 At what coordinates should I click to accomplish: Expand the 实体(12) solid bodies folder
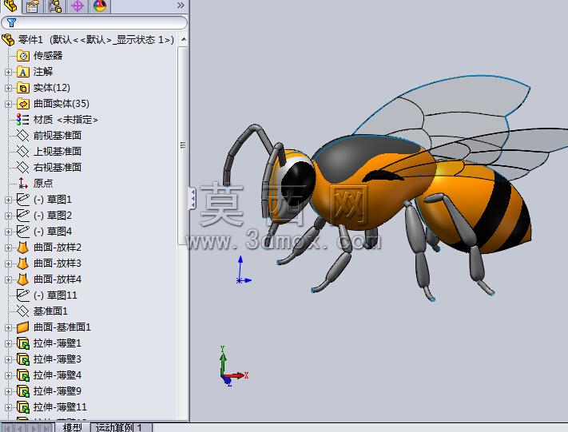point(8,88)
